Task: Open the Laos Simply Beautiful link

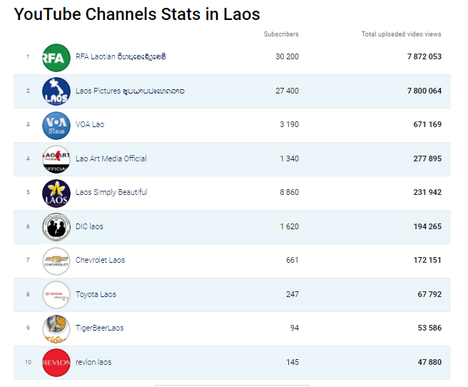Action: tap(111, 192)
